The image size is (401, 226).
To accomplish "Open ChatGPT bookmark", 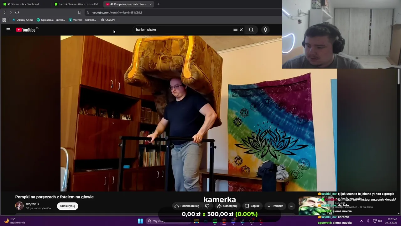I will pyautogui.click(x=108, y=20).
